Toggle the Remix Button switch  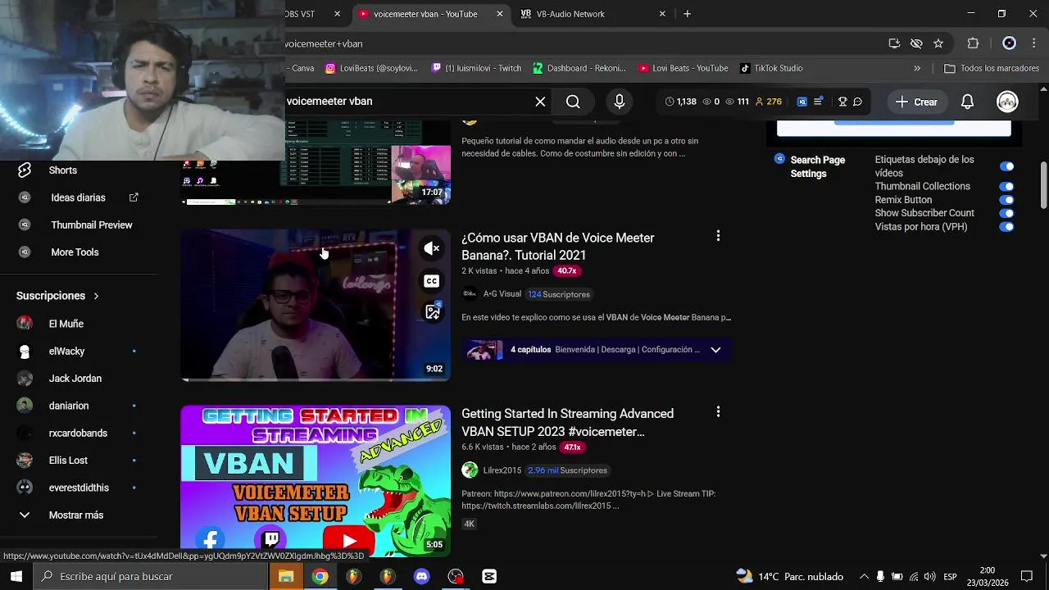(1007, 200)
